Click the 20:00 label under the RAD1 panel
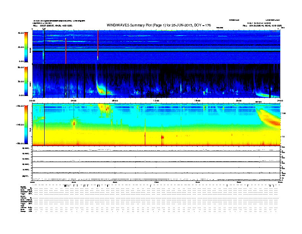This screenshot has height=234, width=302. 239,101
